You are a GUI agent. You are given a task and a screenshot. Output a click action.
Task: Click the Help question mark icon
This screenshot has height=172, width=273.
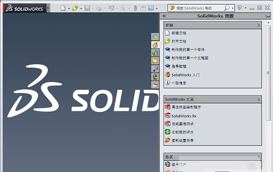click(x=240, y=8)
